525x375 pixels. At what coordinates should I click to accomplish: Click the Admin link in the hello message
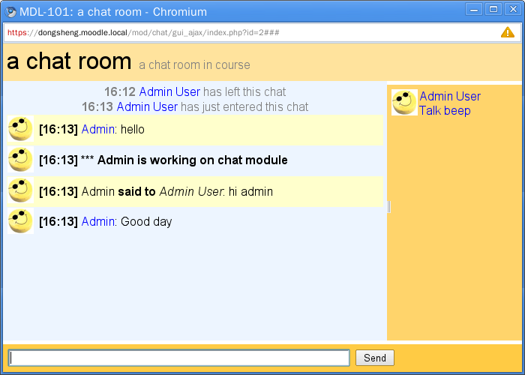[x=97, y=129]
